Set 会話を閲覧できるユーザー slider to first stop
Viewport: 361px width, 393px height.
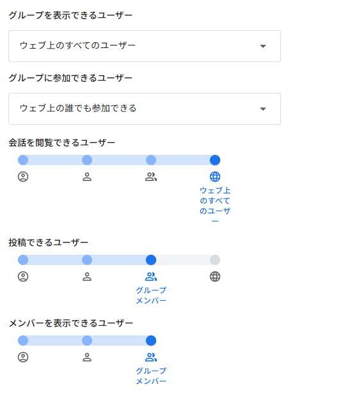23,160
